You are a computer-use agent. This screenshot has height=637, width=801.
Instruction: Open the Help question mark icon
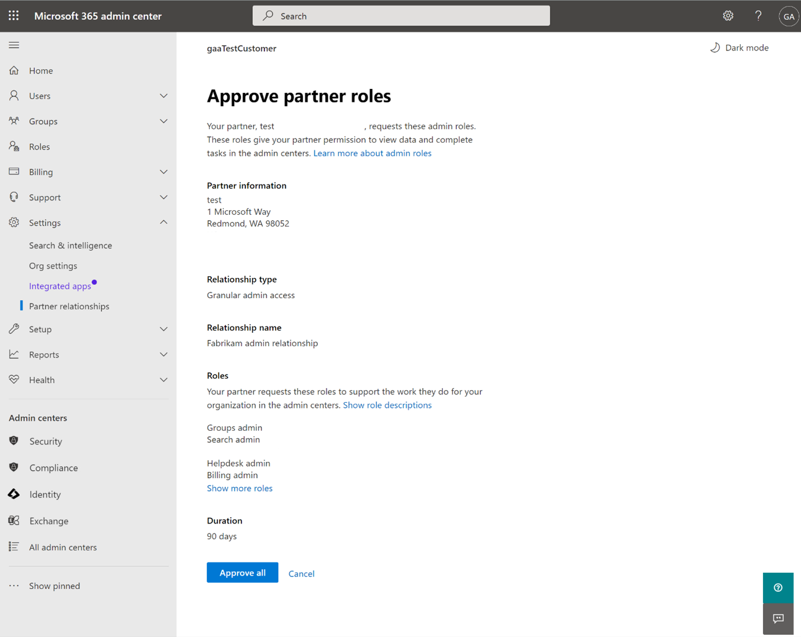(x=758, y=16)
